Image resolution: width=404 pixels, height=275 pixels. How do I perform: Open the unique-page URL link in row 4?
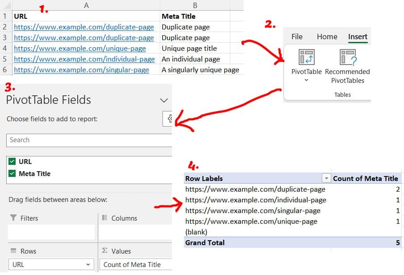[80, 49]
